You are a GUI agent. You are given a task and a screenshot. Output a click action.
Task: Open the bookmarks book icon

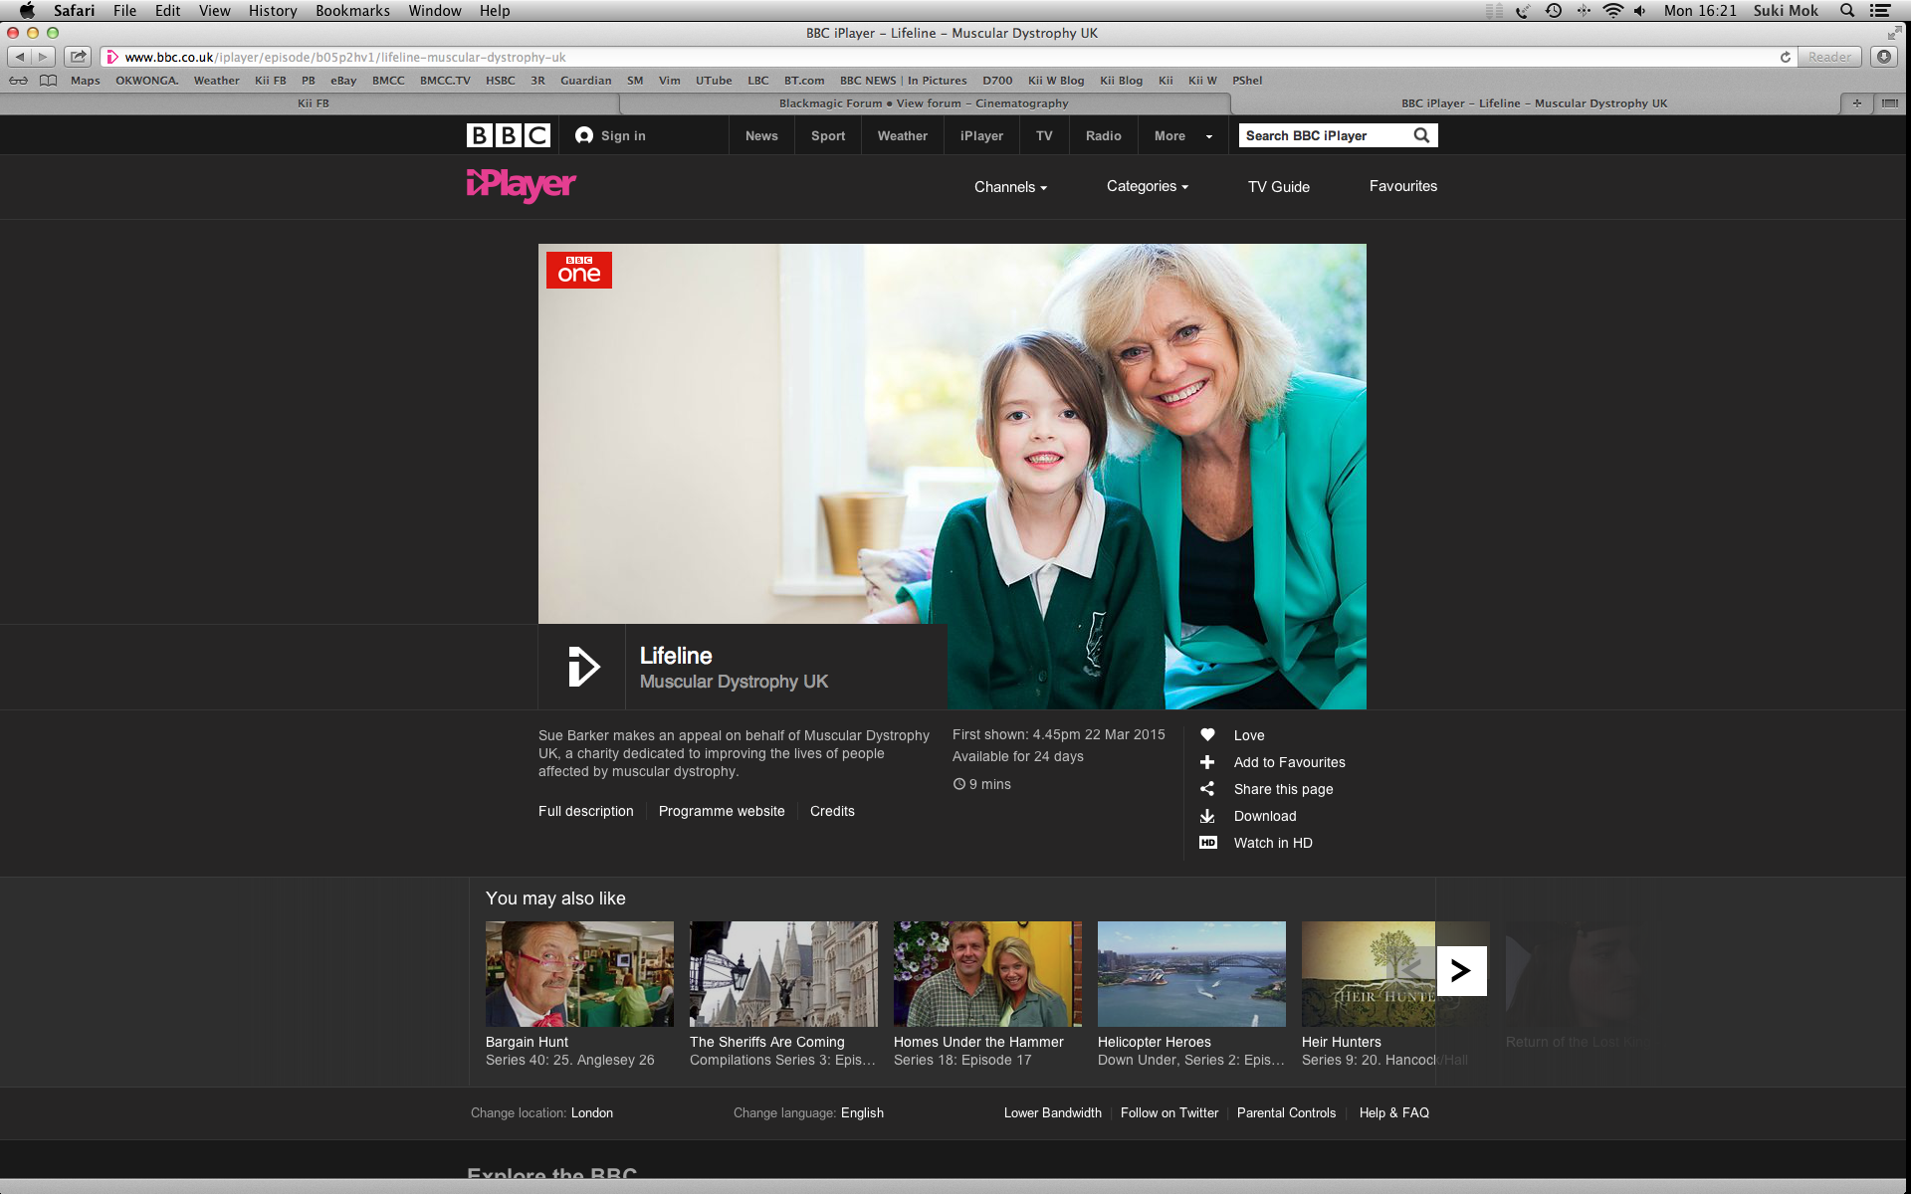point(48,81)
